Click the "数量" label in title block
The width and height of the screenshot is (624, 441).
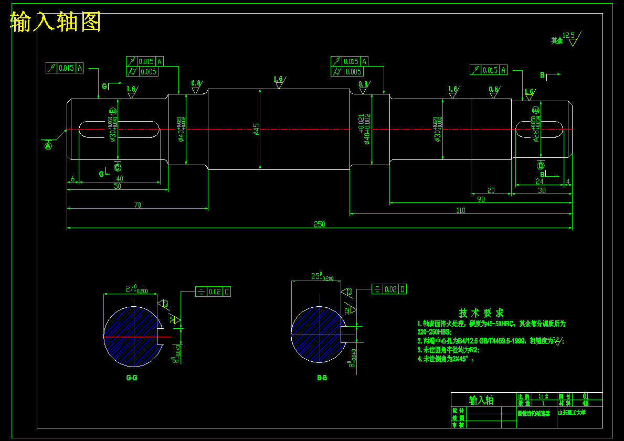tap(524, 403)
